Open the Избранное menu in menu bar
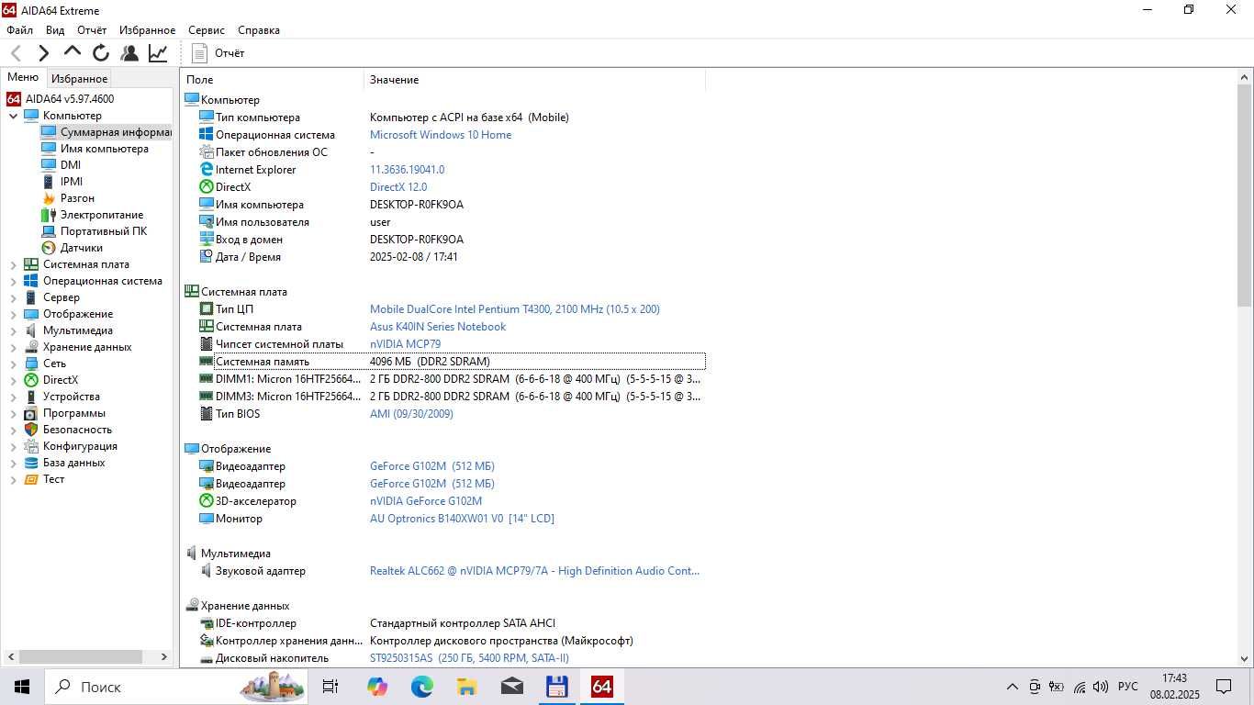The width and height of the screenshot is (1254, 705). (x=148, y=30)
